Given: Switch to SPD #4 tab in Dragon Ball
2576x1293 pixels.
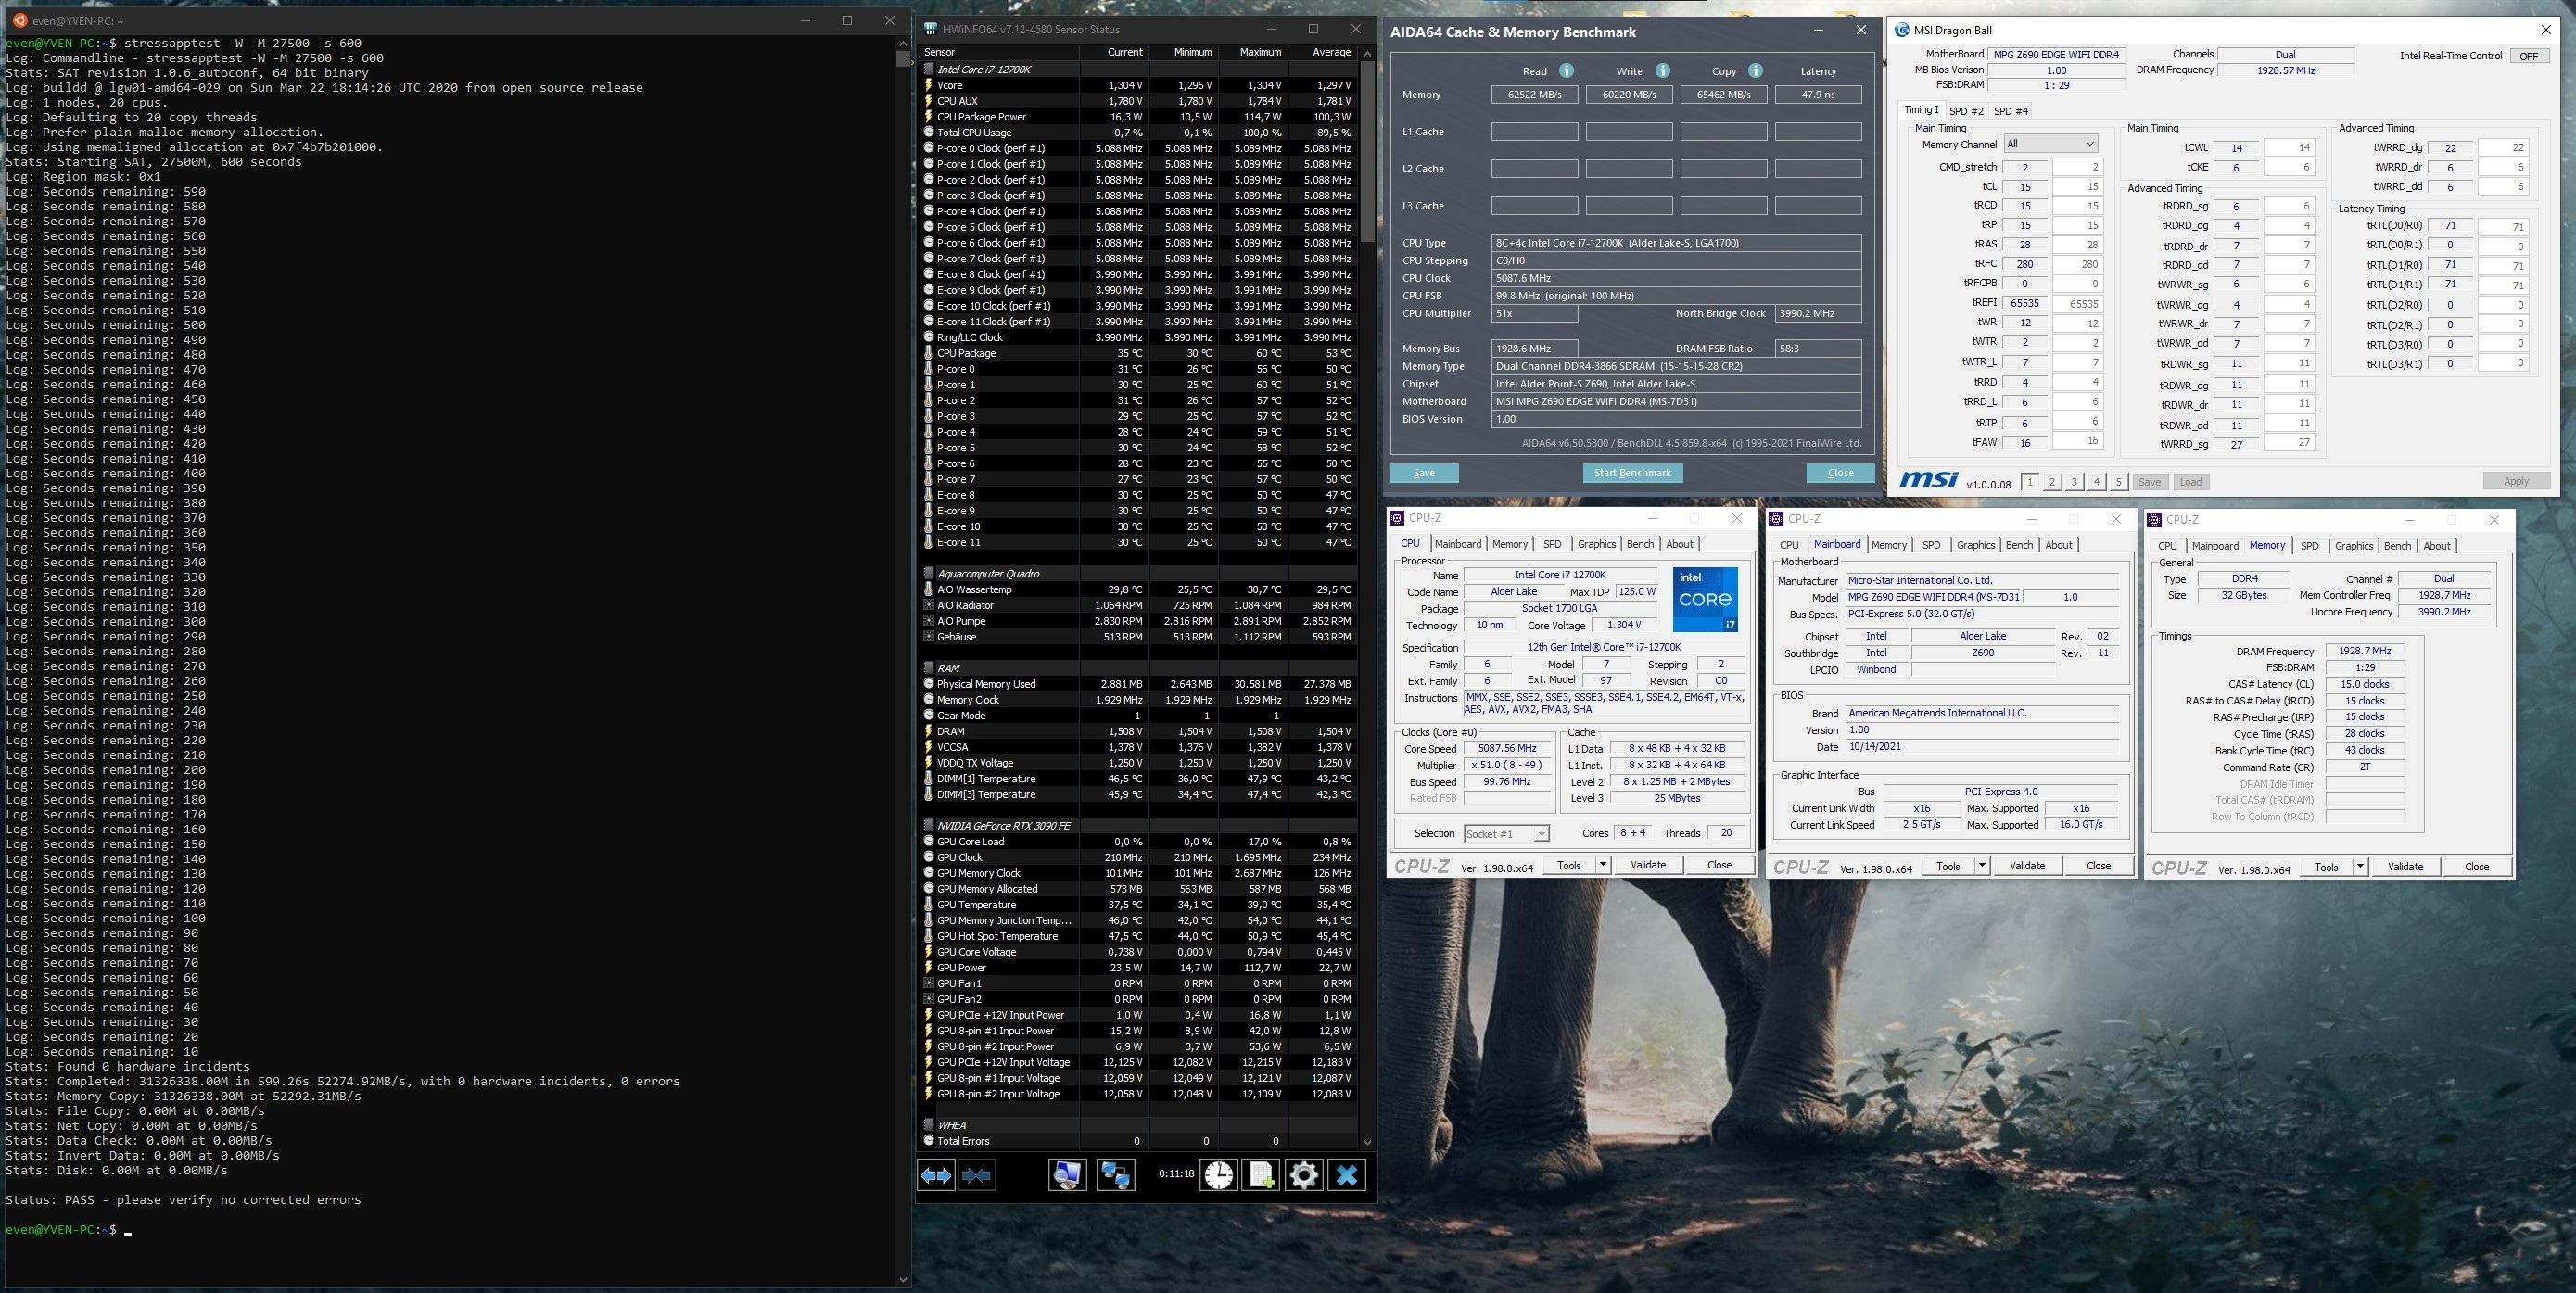Looking at the screenshot, I should click(x=2010, y=111).
